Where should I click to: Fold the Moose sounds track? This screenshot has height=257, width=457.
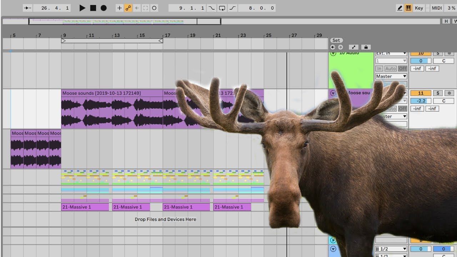[x=333, y=93]
